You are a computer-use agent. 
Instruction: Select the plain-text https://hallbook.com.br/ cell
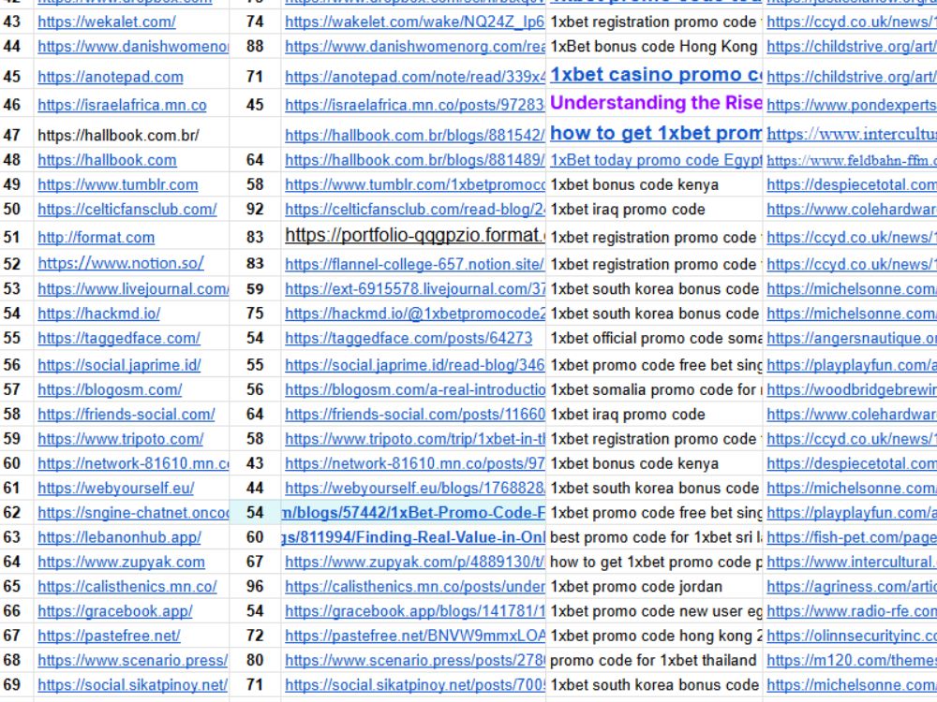pyautogui.click(x=118, y=136)
